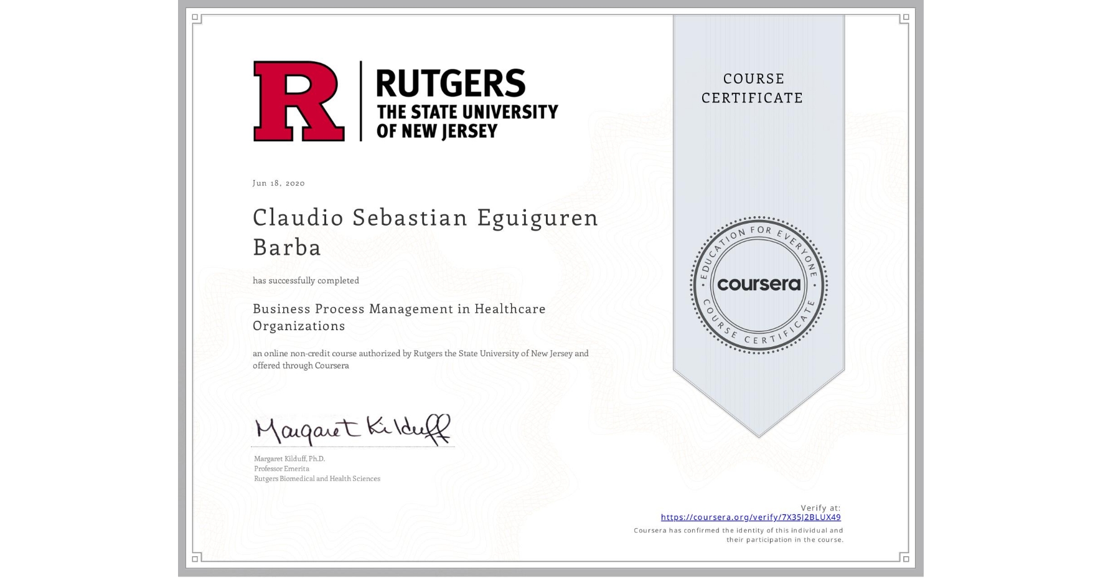Select the bottom-left corner decoration icon

[x=195, y=559]
